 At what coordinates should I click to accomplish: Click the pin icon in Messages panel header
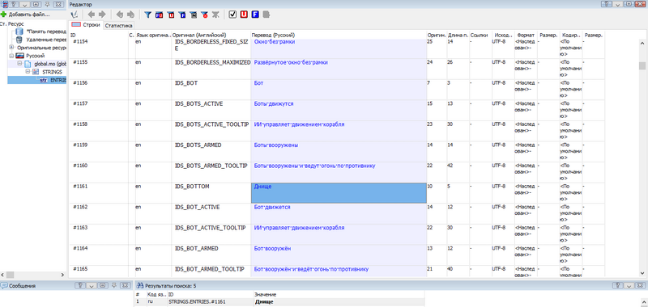pos(114,285)
